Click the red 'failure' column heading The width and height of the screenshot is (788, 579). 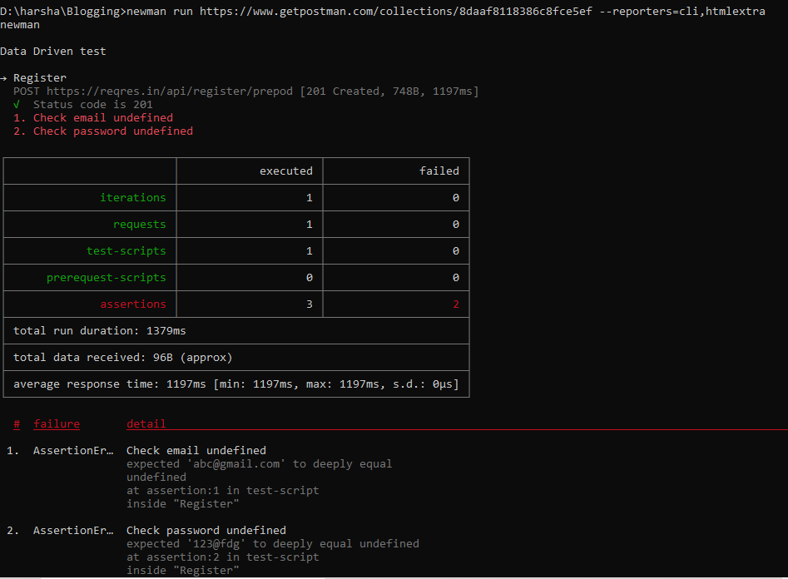click(57, 423)
